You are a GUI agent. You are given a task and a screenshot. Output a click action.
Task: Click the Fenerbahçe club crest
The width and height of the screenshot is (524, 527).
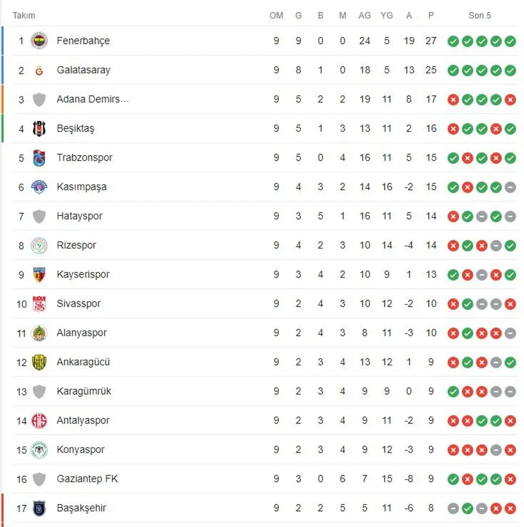coord(39,40)
